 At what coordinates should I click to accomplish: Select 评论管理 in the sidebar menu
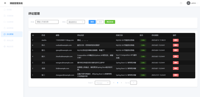pos(12,34)
